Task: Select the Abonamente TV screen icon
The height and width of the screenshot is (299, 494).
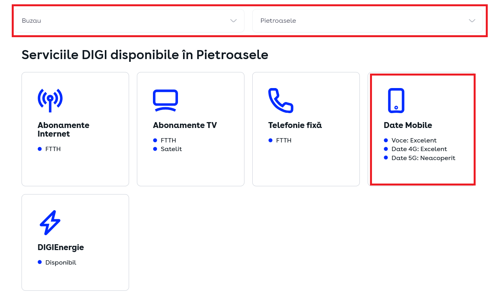Action: 165,100
